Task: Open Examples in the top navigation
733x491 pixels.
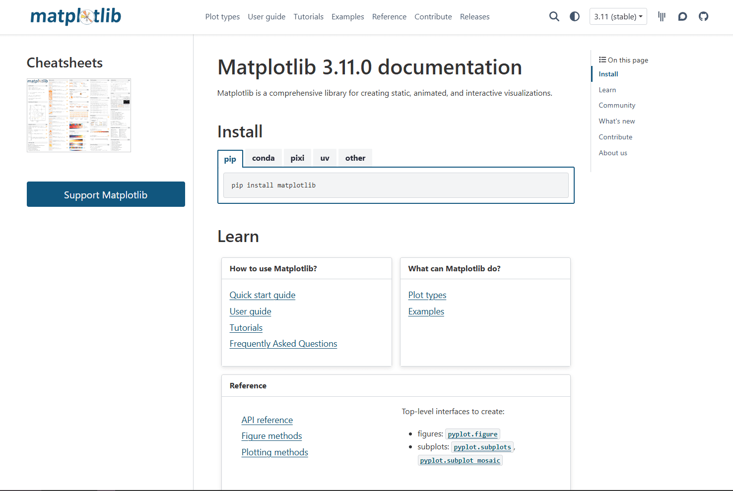Action: 347,17
